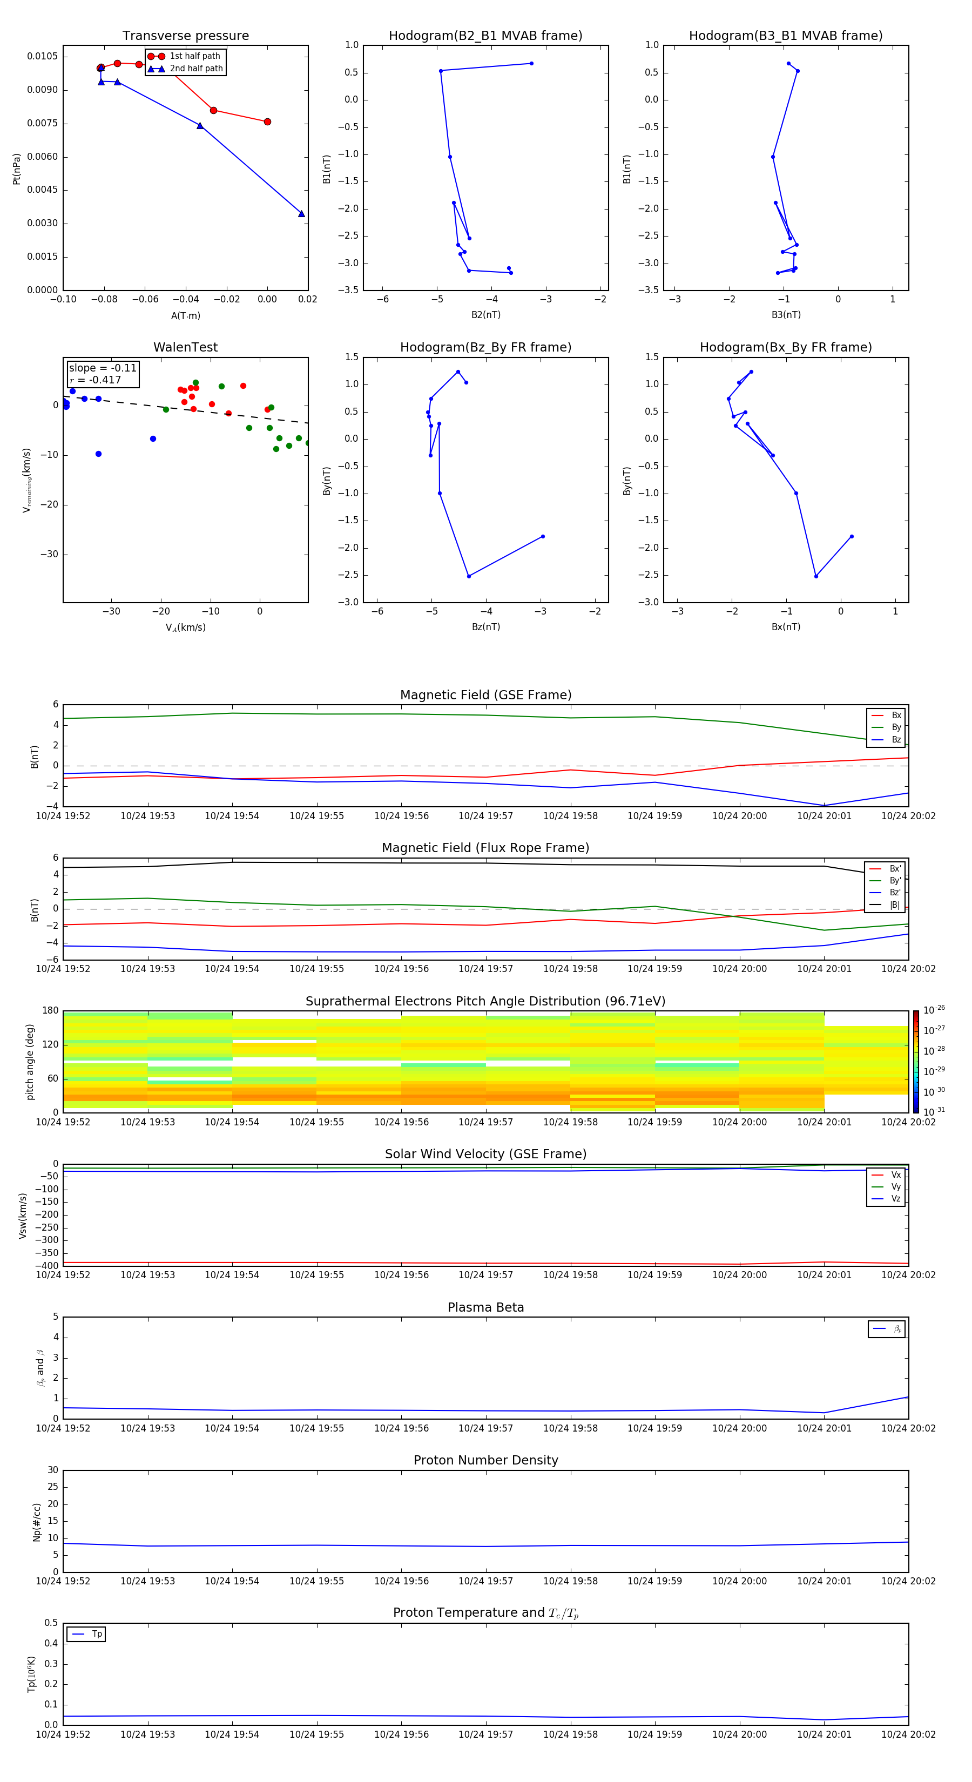This screenshot has width=972, height=1782.
Task: Click '10/24 19:52' under GSE magnetic field plot
Action: (x=63, y=816)
